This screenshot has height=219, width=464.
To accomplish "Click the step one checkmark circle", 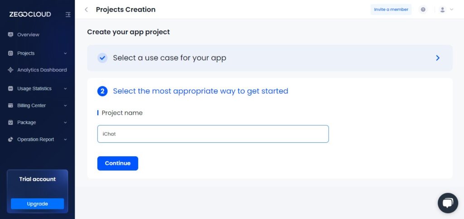I will [x=102, y=58].
